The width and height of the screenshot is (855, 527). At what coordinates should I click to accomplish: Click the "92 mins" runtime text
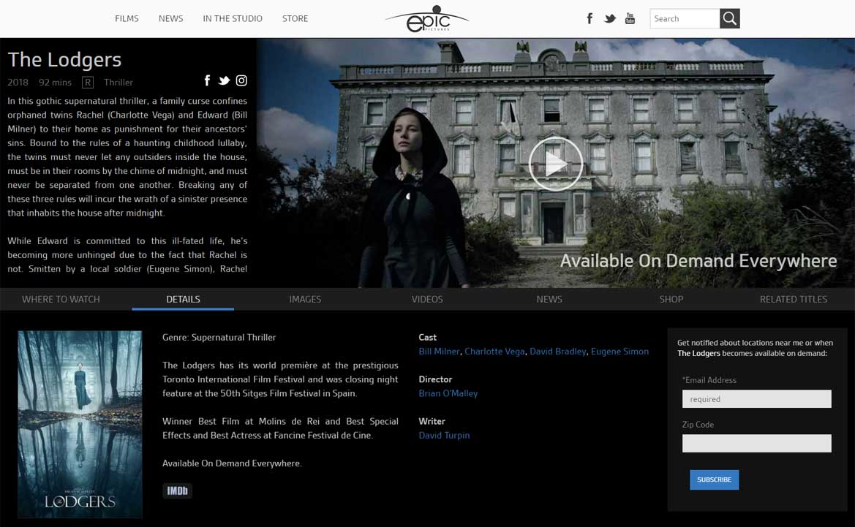click(55, 83)
